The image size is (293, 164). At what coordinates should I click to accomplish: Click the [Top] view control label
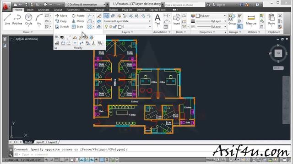(17, 39)
